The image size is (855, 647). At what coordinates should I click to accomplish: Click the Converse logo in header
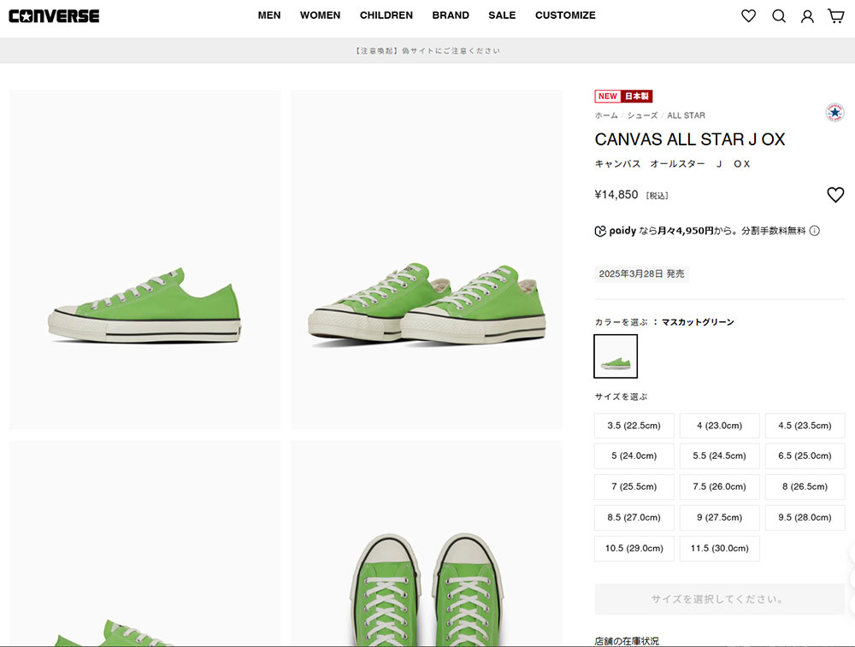[x=54, y=15]
